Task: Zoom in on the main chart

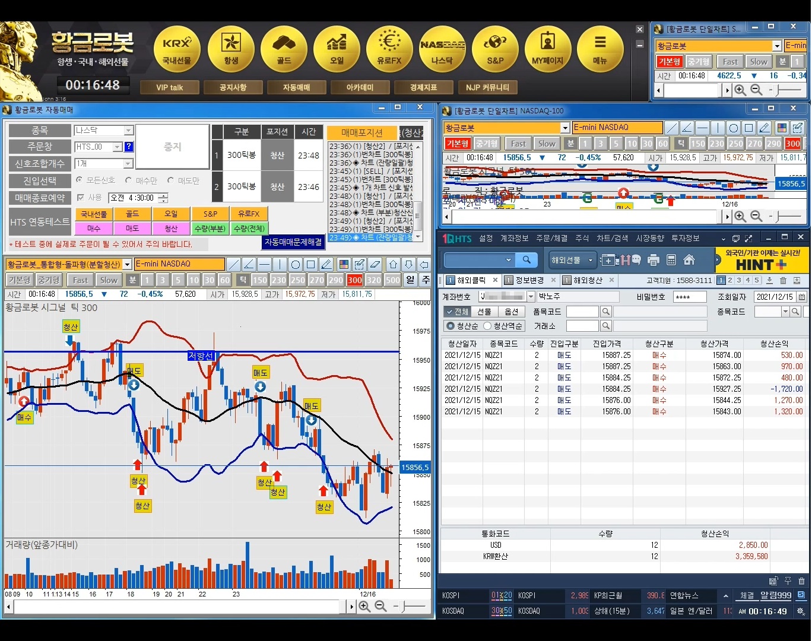Action: coord(364,607)
